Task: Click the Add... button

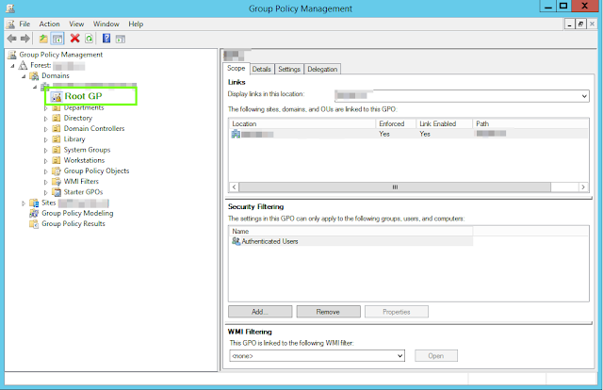Action: pyautogui.click(x=260, y=312)
